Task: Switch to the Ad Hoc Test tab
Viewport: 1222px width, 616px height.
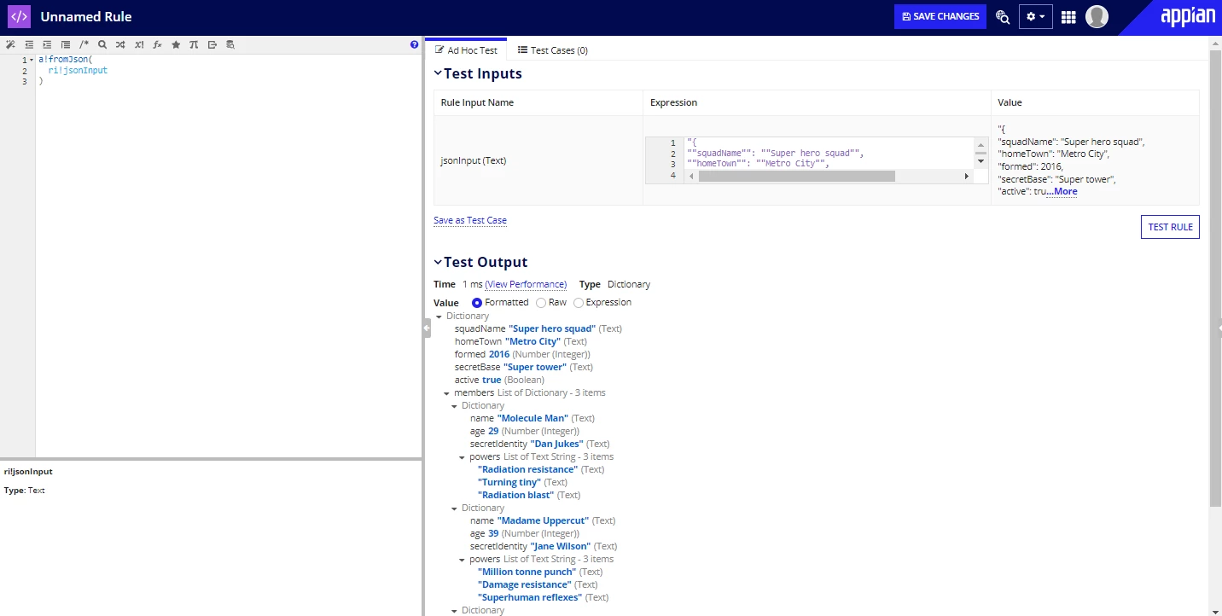Action: [466, 50]
